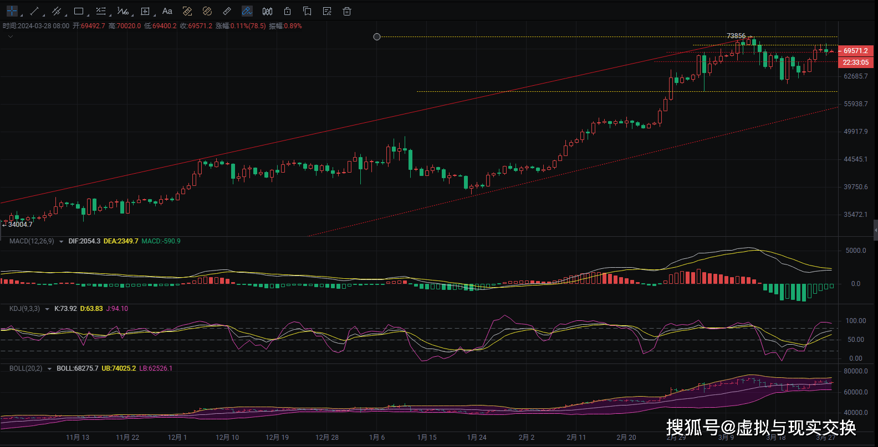Screen dimensions: 878x447
Task: Select the wave pattern drawing tool
Action: point(122,11)
